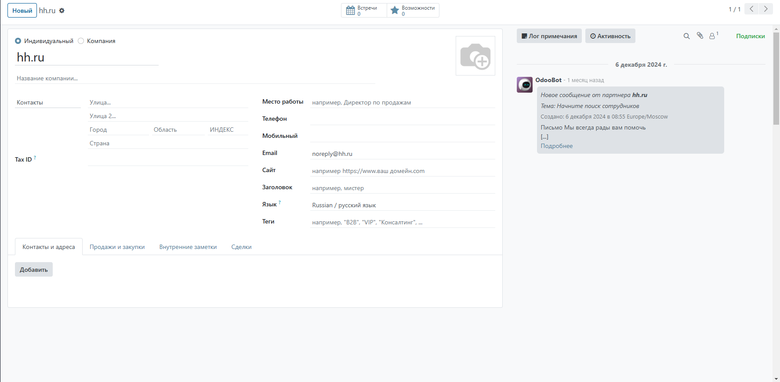The width and height of the screenshot is (780, 382).
Task: Select the Компания radio option
Action: 81,41
